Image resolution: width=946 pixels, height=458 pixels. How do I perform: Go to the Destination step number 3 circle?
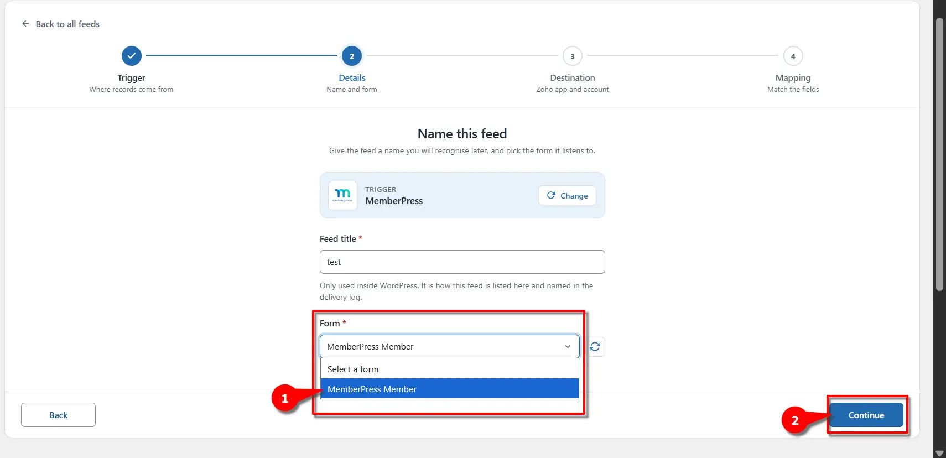click(x=573, y=56)
